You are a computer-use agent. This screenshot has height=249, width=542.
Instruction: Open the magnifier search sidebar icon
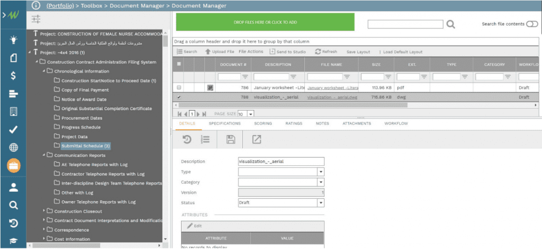[x=13, y=206]
